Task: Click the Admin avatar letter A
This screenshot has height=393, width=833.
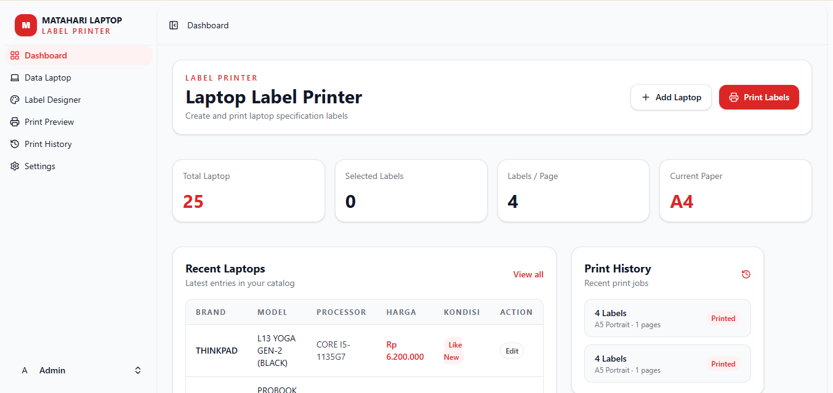Action: (25, 370)
